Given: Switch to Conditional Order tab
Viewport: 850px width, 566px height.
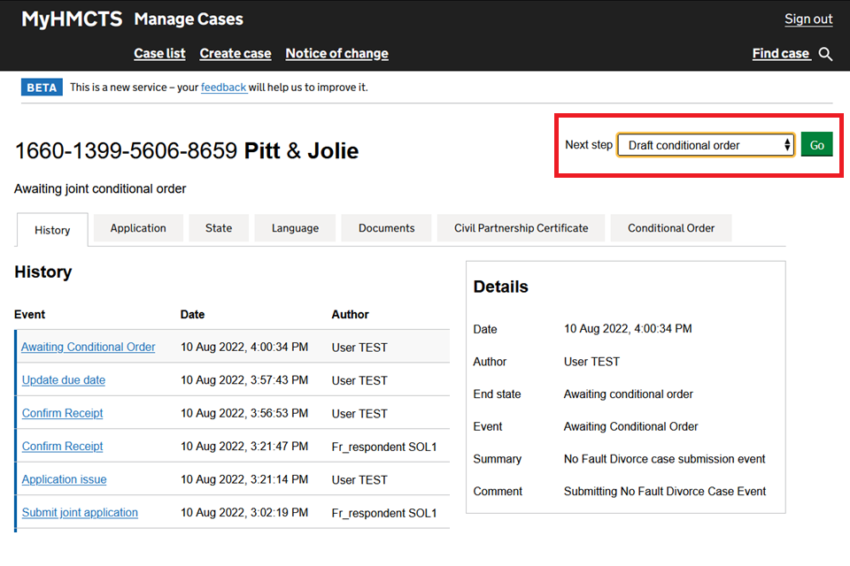Looking at the screenshot, I should (x=671, y=228).
